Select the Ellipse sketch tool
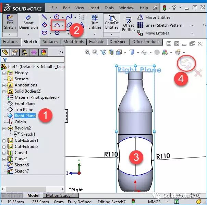207x205 pixels. tap(69, 25)
